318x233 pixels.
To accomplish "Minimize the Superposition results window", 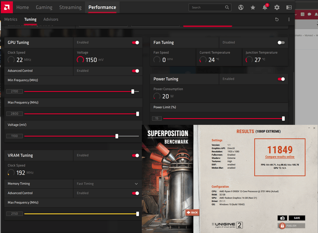I will point(309,128).
